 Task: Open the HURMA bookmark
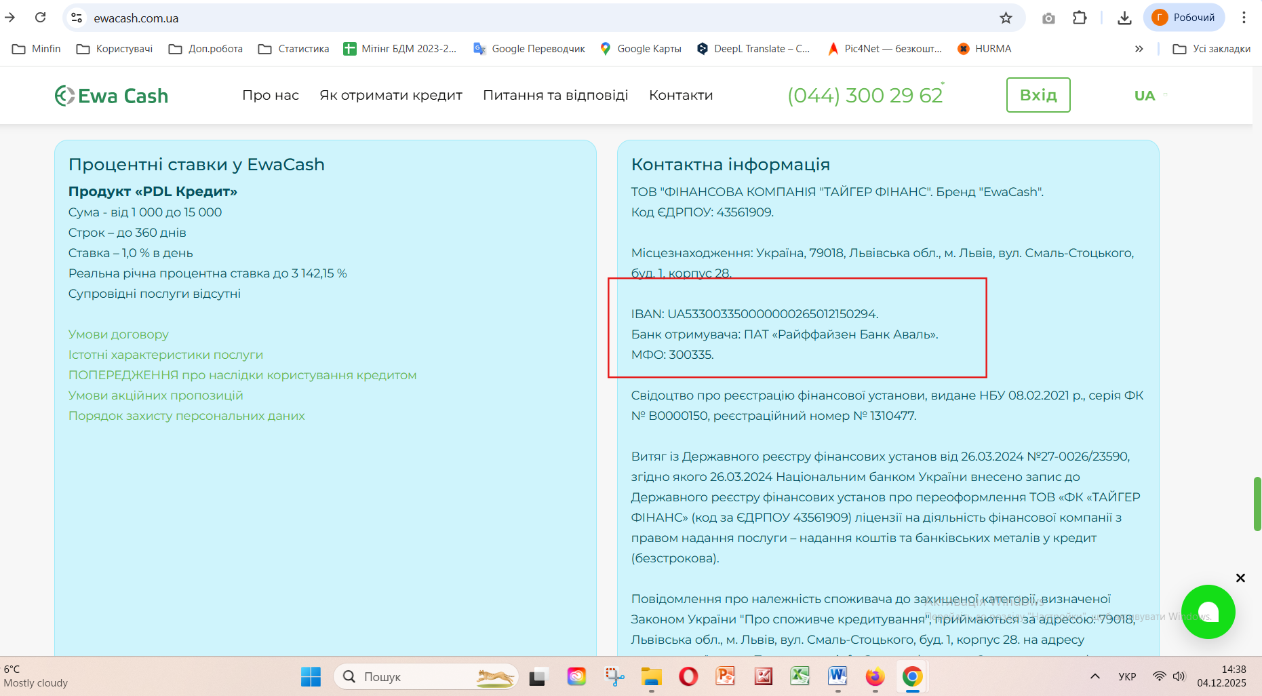pos(984,49)
